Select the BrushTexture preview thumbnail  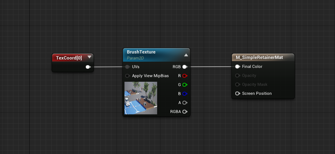pos(141,98)
